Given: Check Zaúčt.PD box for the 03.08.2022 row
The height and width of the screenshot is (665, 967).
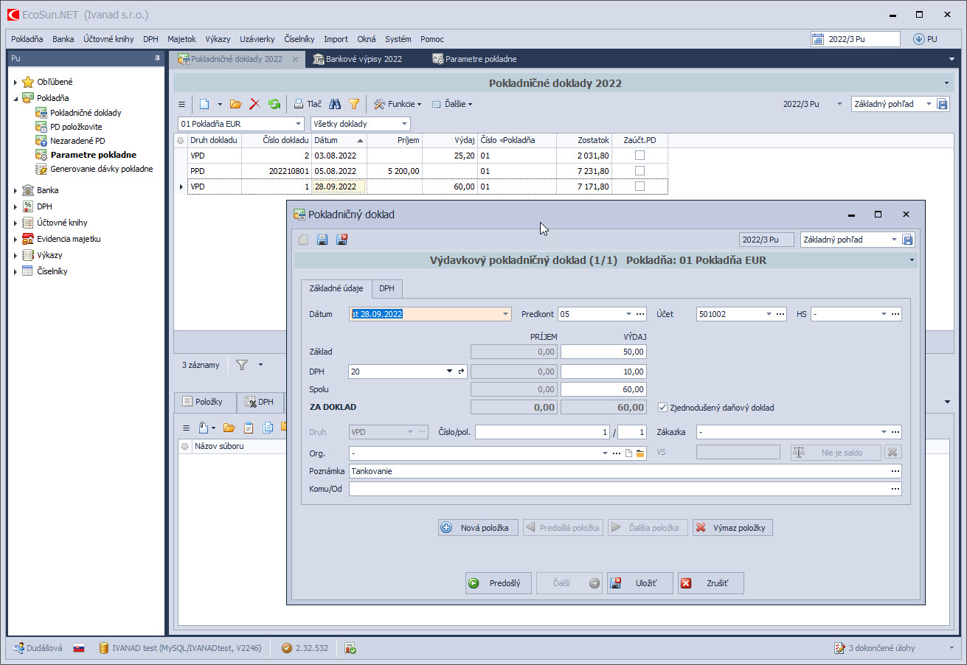Looking at the screenshot, I should [640, 156].
